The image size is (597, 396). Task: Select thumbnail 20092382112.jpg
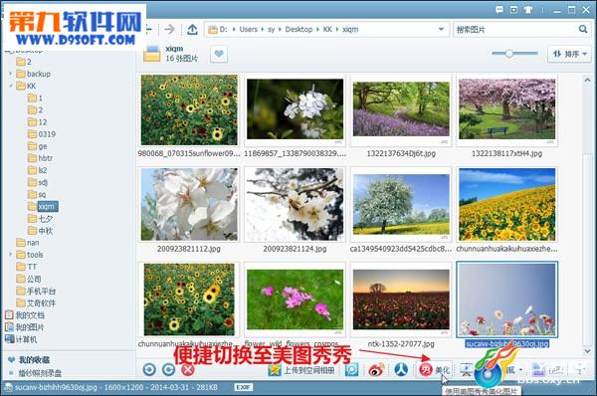(x=189, y=205)
